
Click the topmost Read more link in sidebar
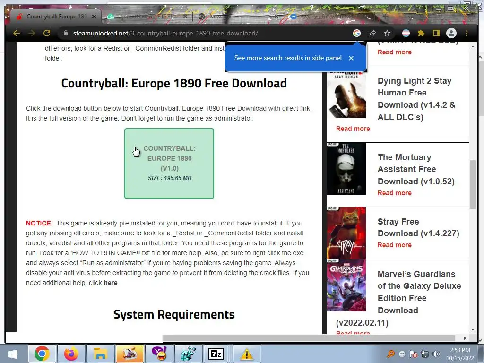point(395,52)
